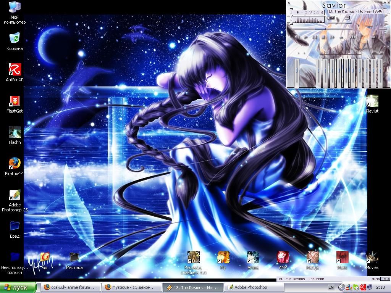This screenshot has height=293, width=391.
Task: Select the Movies desktop shortcut
Action: pyautogui.click(x=372, y=261)
